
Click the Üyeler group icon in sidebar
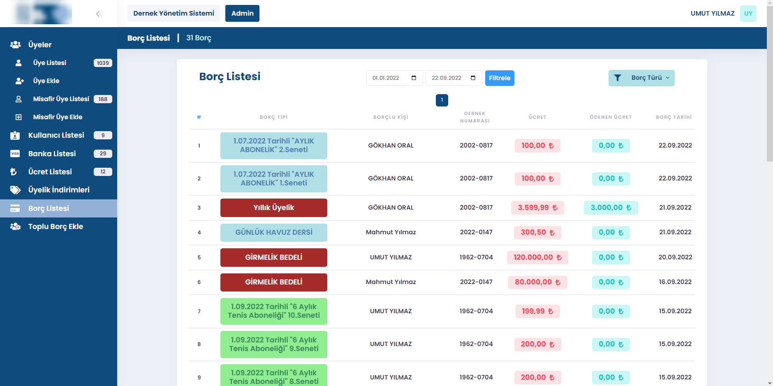16,45
